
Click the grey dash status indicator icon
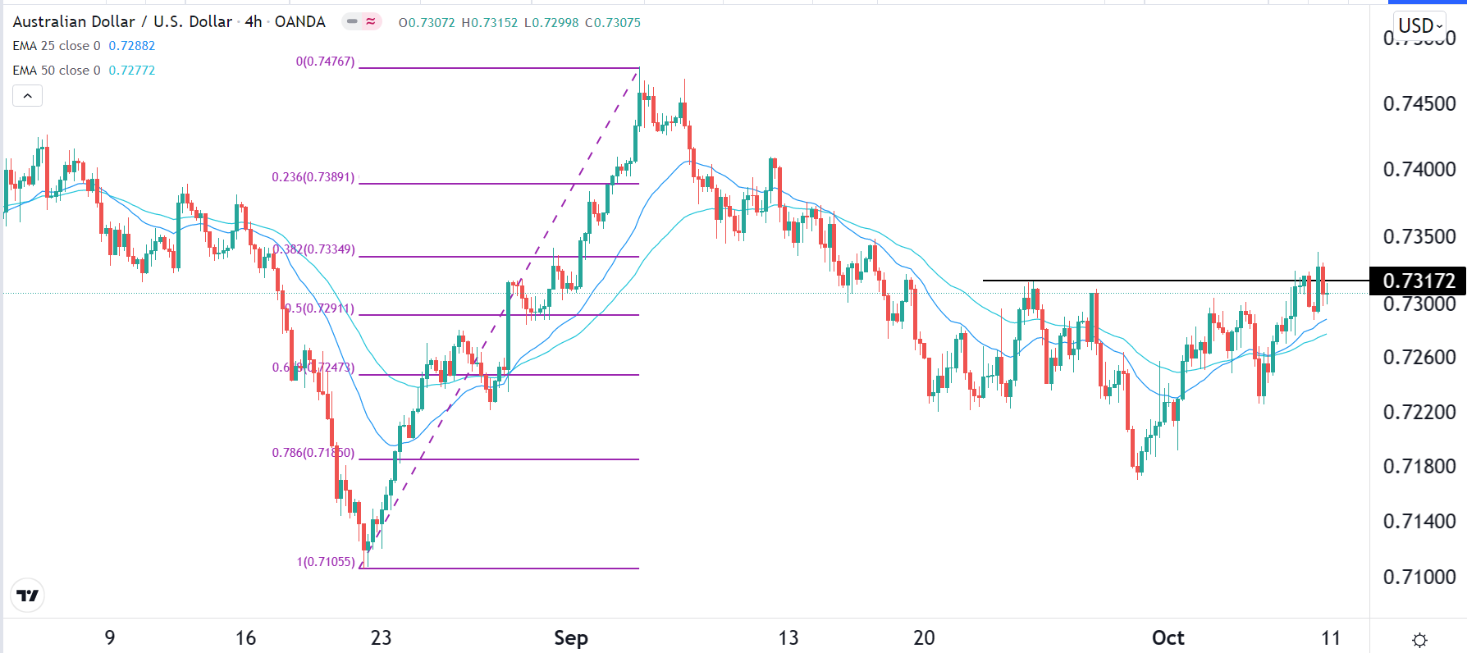(x=353, y=22)
